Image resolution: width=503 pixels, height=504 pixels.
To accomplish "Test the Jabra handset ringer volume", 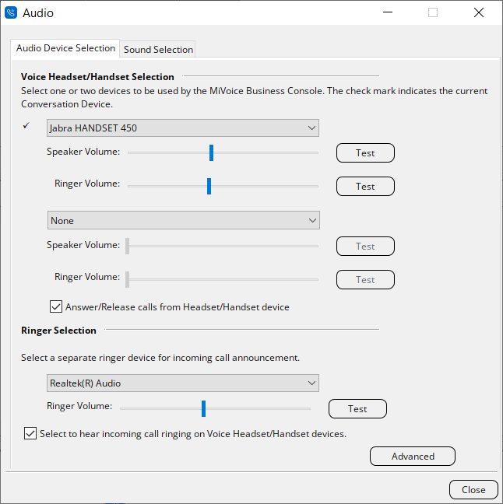I will (365, 187).
